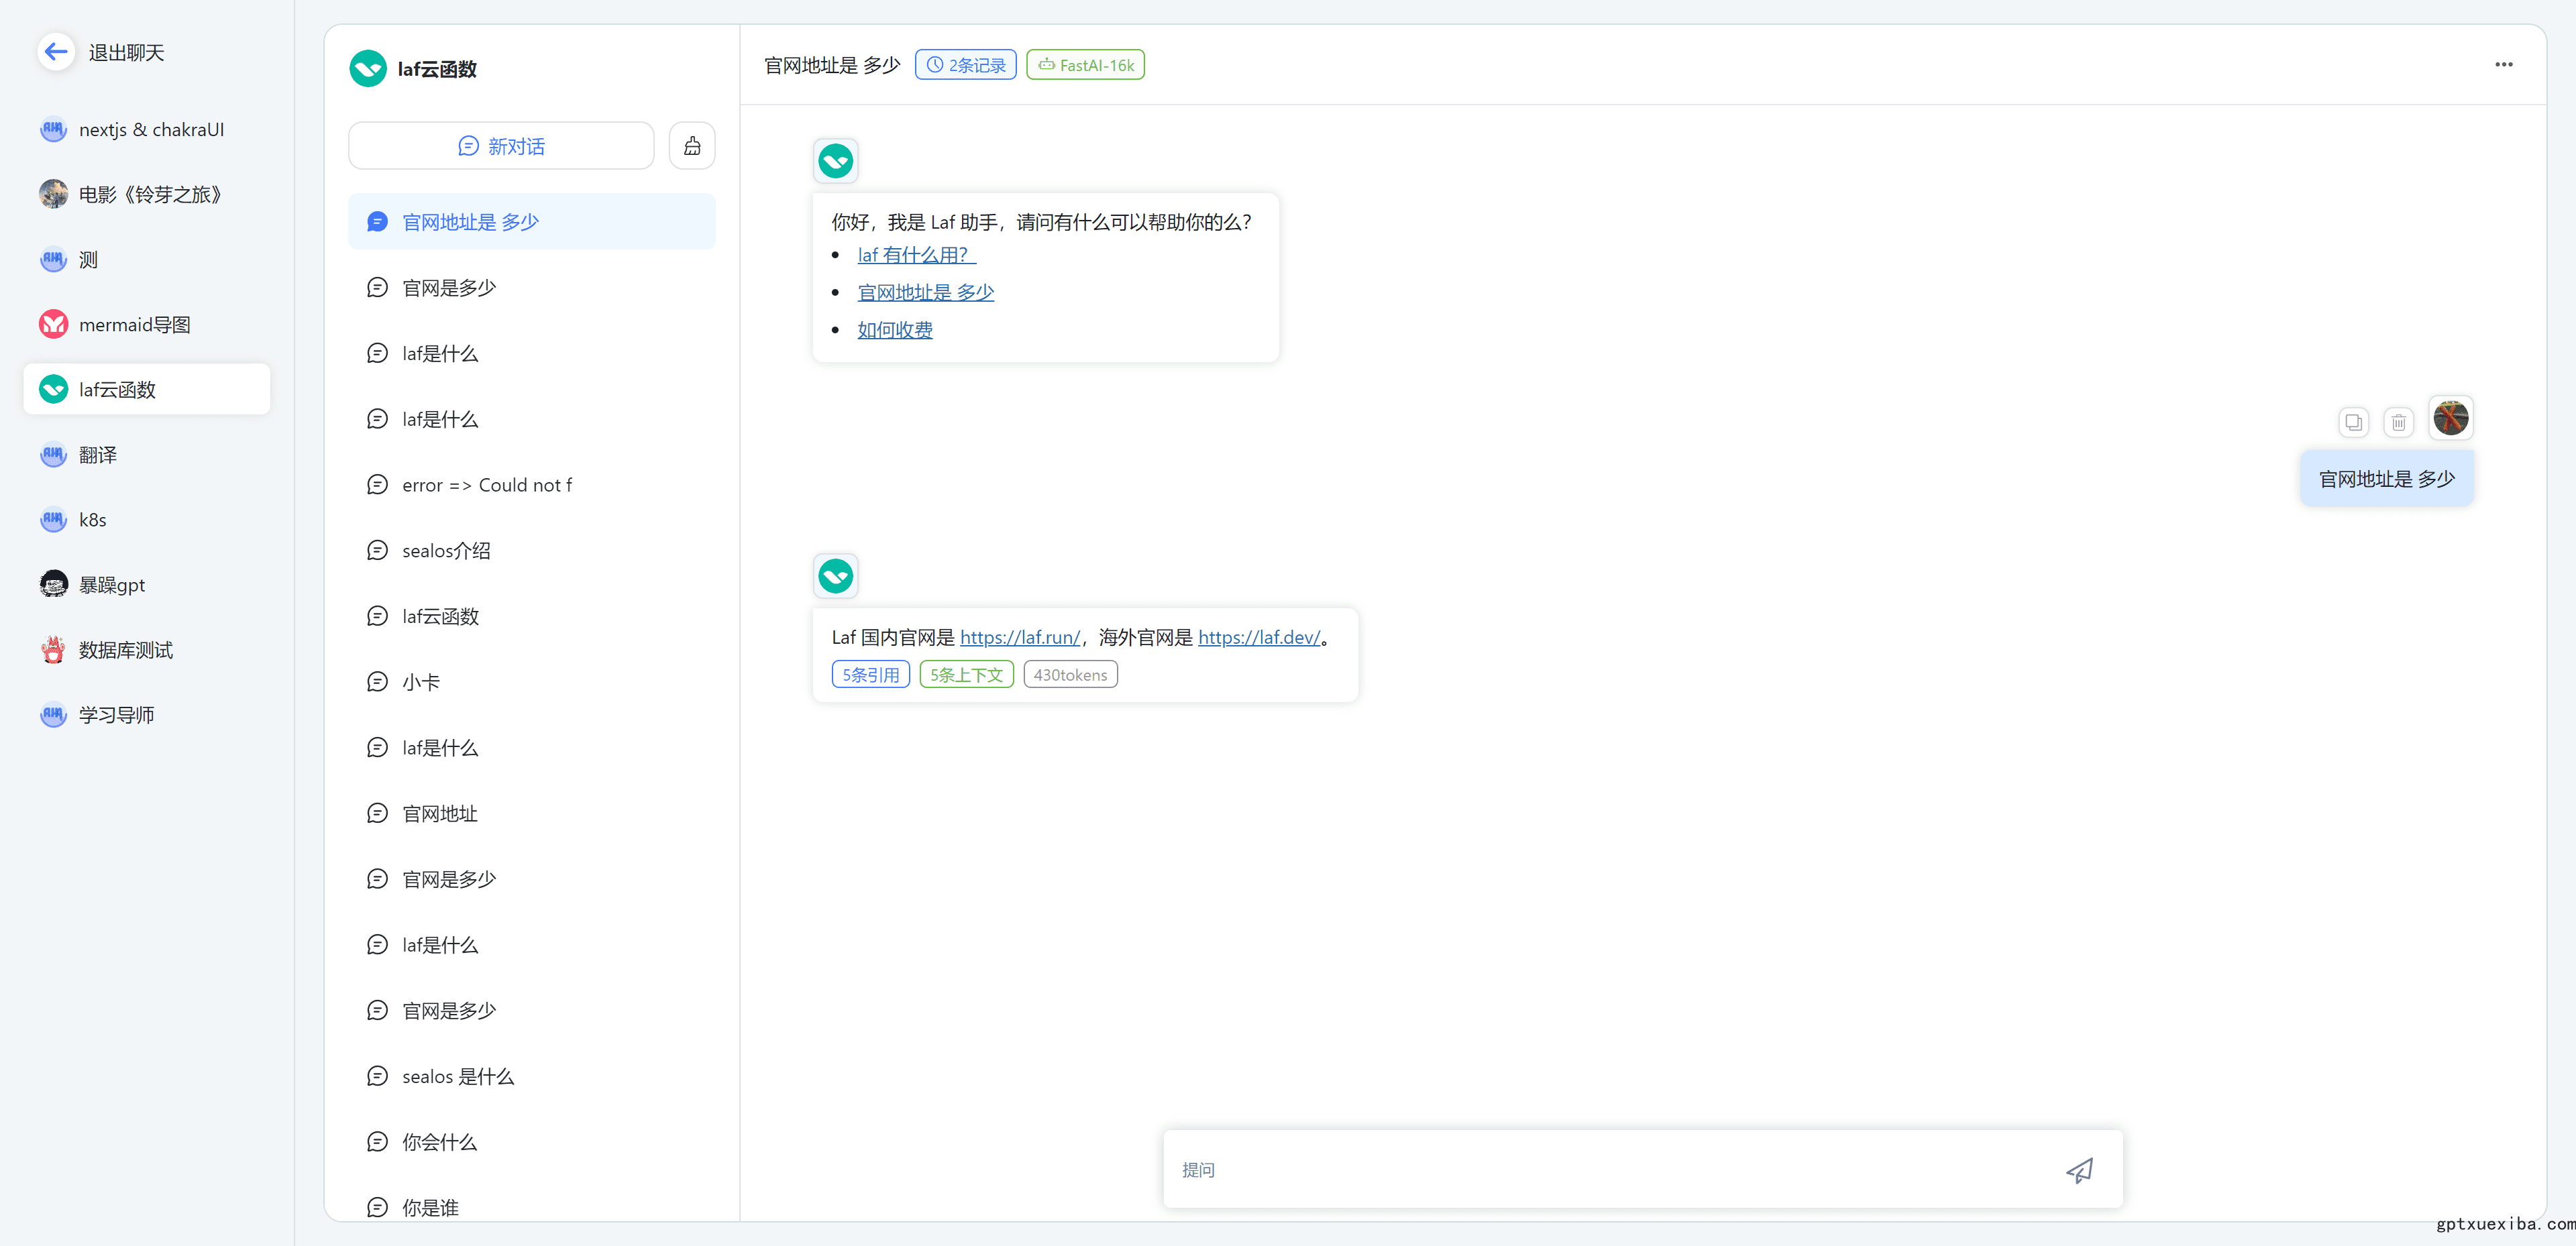This screenshot has height=1246, width=2576.
Task: Click the Laf assistant avatar above the answer
Action: (x=835, y=576)
